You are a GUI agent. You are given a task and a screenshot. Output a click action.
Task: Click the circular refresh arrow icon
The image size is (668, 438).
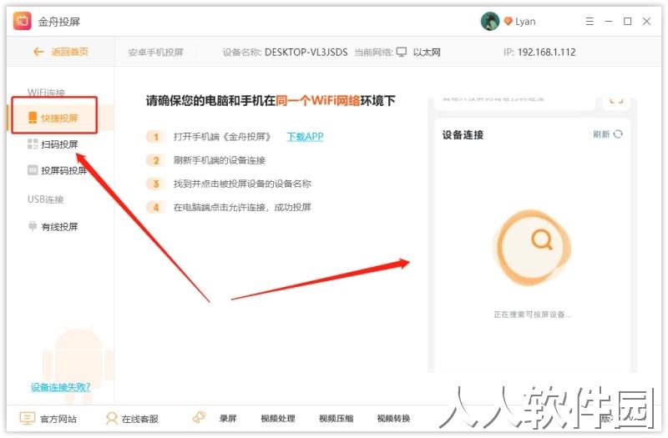pos(618,134)
